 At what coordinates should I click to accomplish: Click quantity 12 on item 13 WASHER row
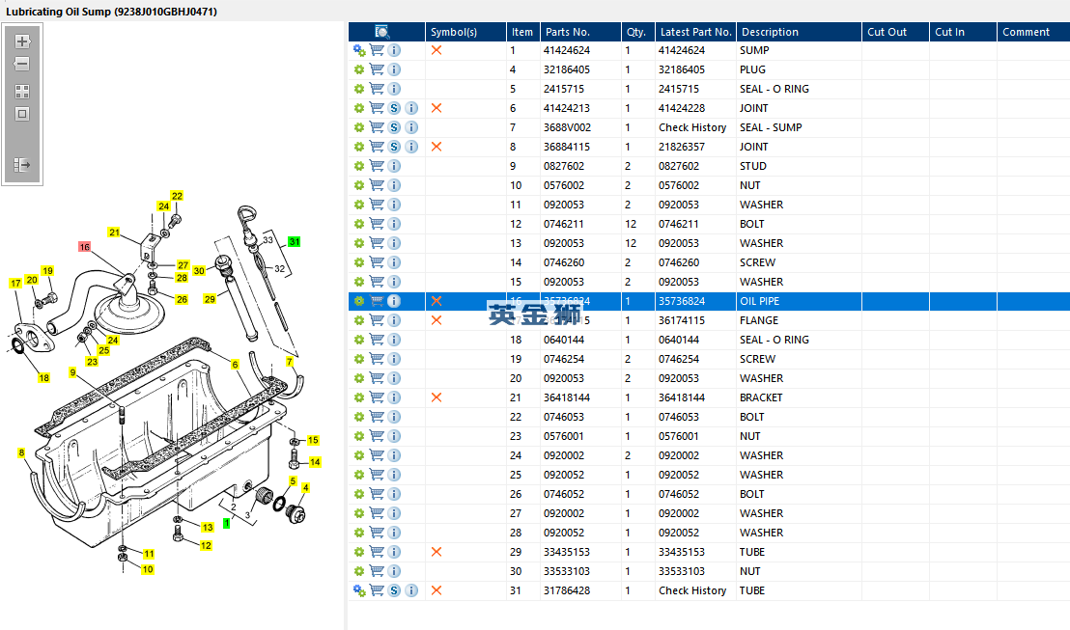point(631,243)
